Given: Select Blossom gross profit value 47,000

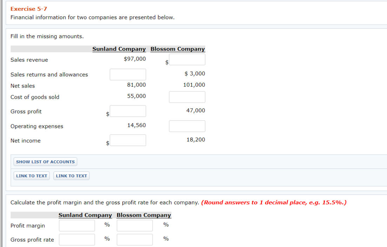Looking at the screenshot, I should [196, 110].
